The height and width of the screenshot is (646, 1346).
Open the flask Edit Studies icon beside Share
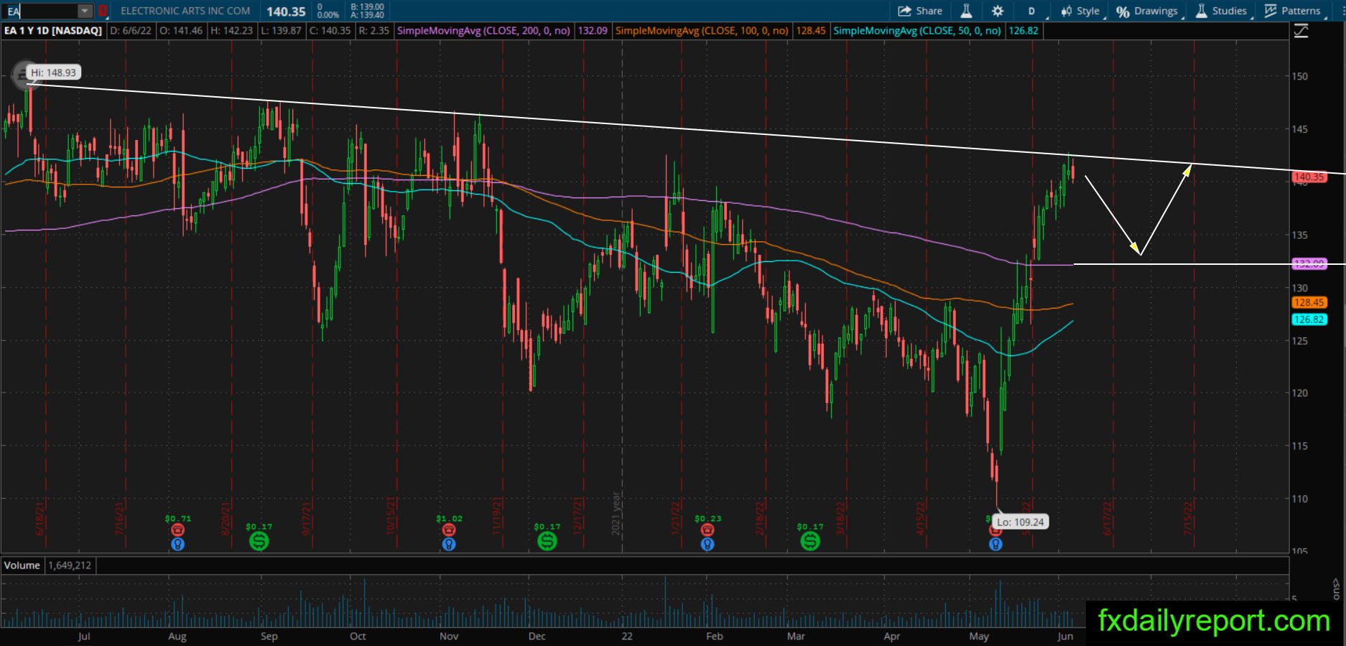pyautogui.click(x=966, y=11)
